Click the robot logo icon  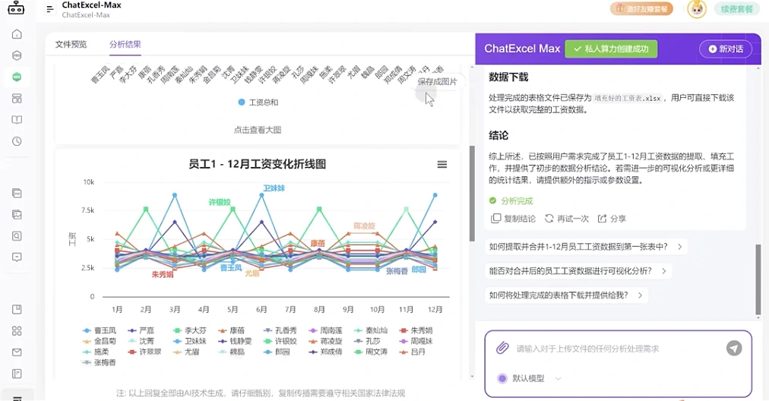tap(16, 8)
